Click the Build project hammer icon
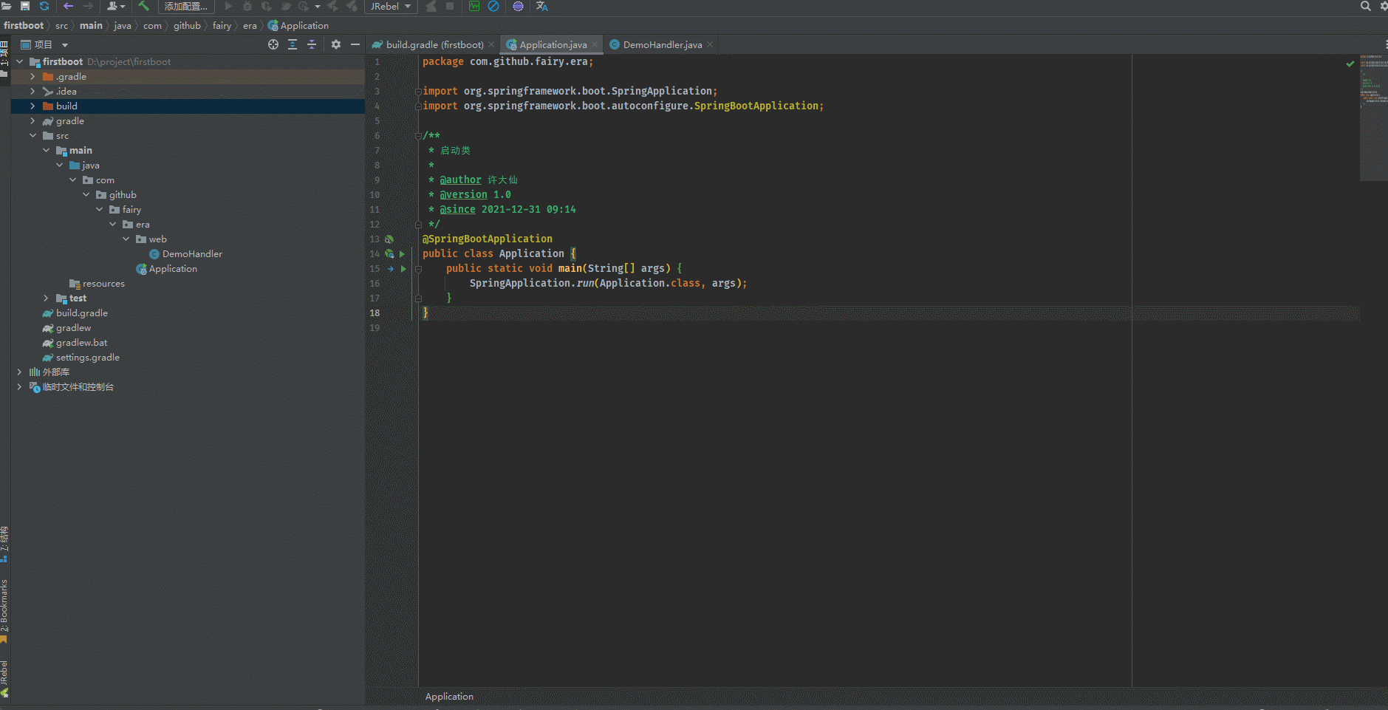 click(x=143, y=6)
